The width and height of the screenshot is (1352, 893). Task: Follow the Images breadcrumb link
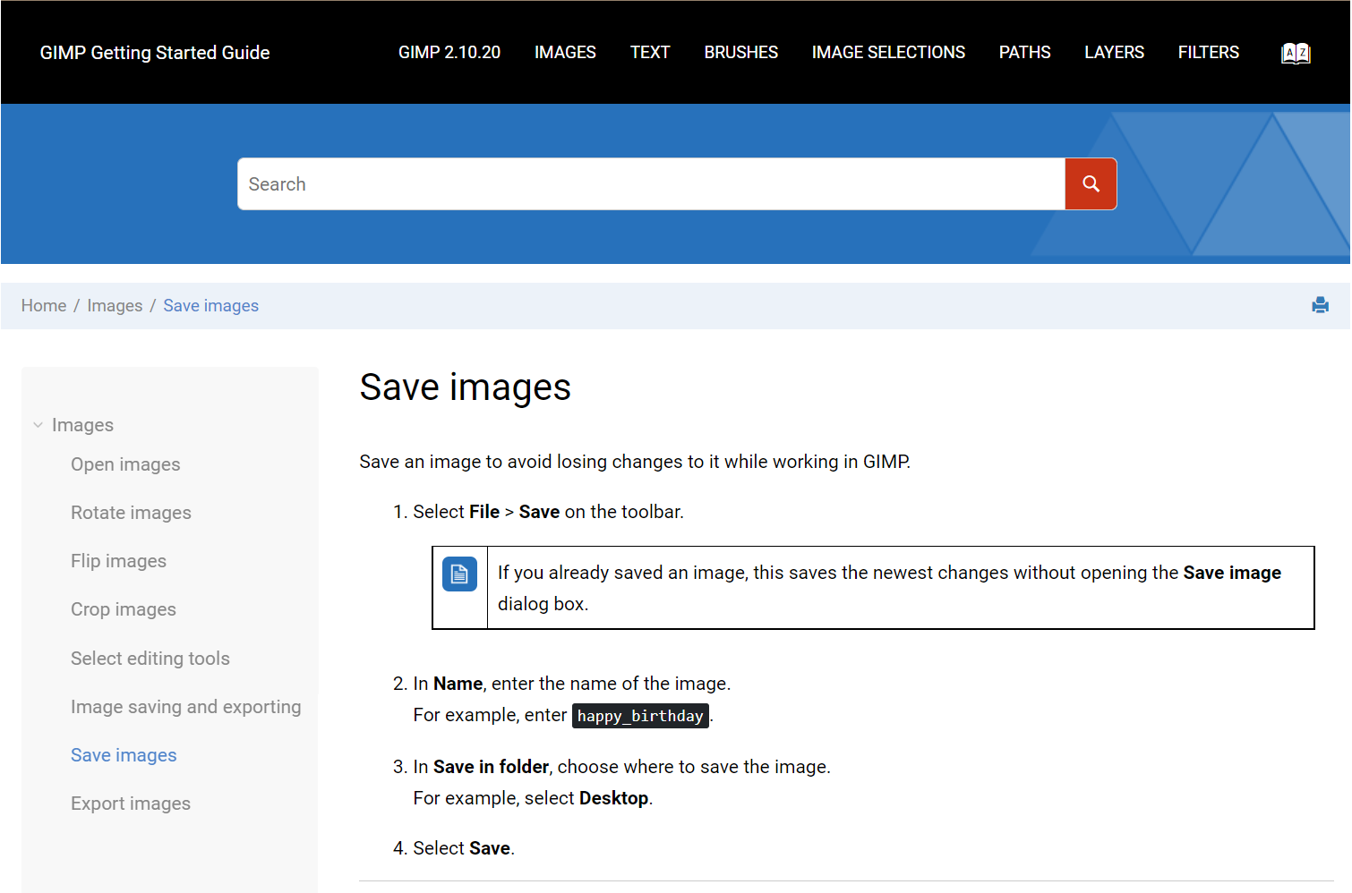click(x=115, y=306)
